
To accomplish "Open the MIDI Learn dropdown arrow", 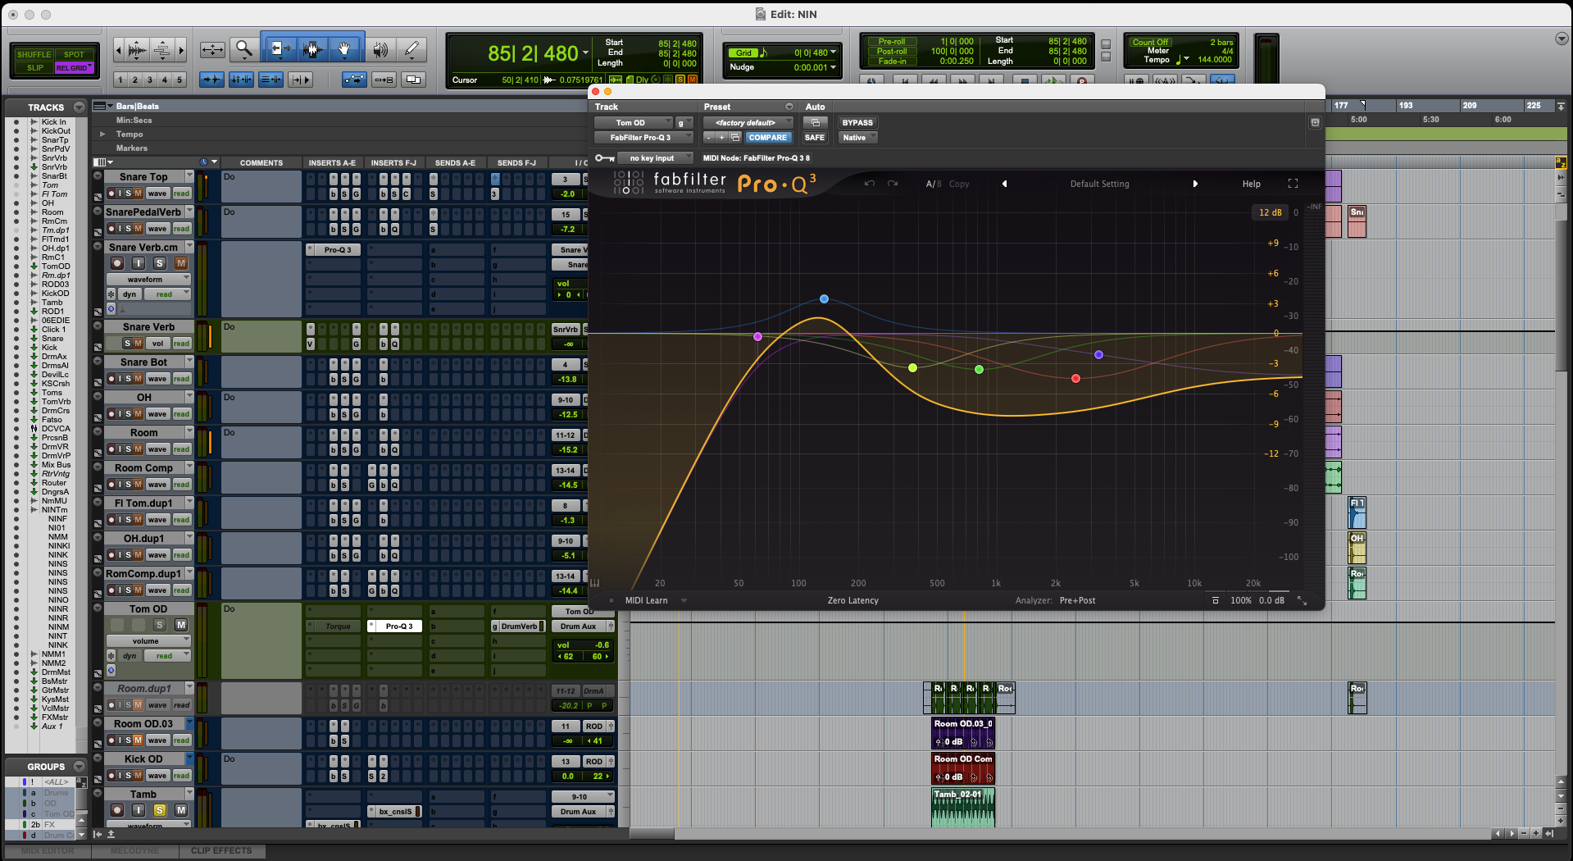I will 684,600.
